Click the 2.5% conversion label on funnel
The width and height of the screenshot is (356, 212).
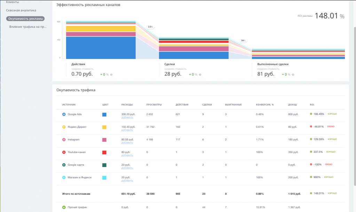[x=151, y=27]
